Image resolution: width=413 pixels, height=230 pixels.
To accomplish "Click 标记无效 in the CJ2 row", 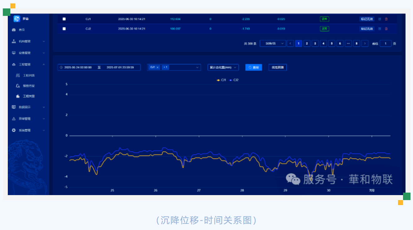I will pos(367,29).
